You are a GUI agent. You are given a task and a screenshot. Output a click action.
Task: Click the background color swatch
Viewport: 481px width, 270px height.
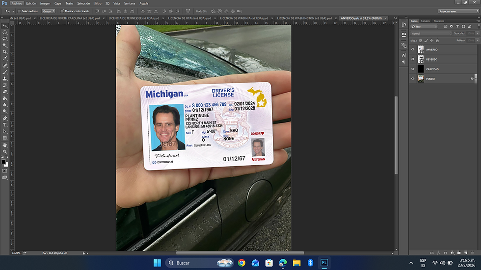6,165
